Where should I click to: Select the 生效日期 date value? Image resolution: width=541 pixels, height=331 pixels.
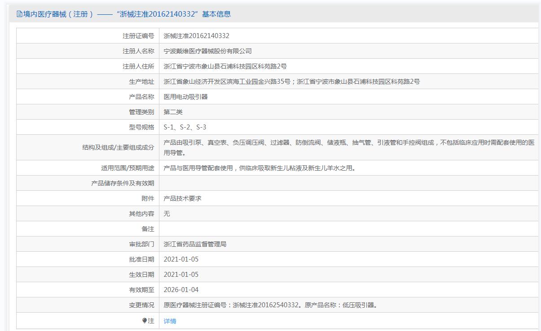pos(181,275)
